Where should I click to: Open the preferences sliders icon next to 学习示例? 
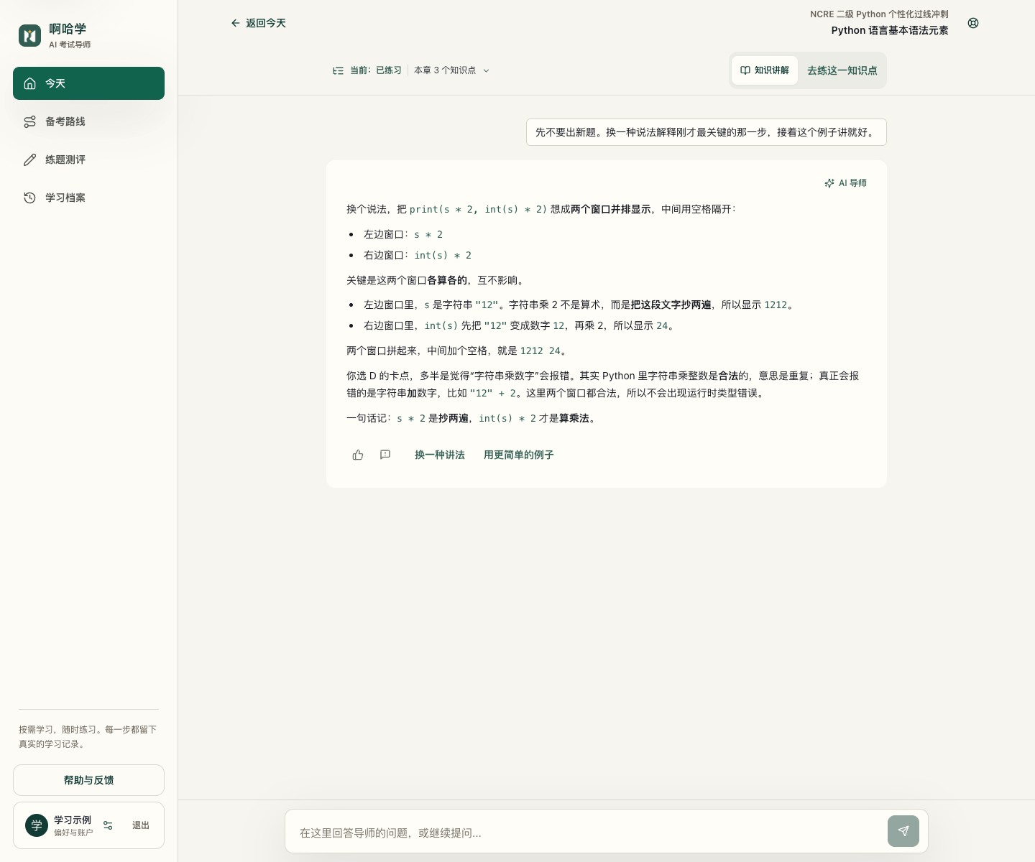pos(108,825)
